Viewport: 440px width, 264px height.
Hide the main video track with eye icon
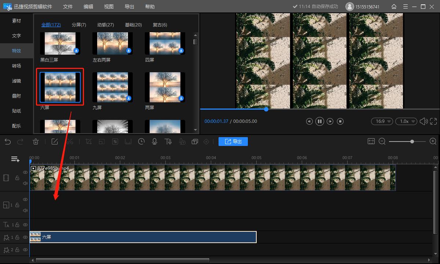click(25, 172)
